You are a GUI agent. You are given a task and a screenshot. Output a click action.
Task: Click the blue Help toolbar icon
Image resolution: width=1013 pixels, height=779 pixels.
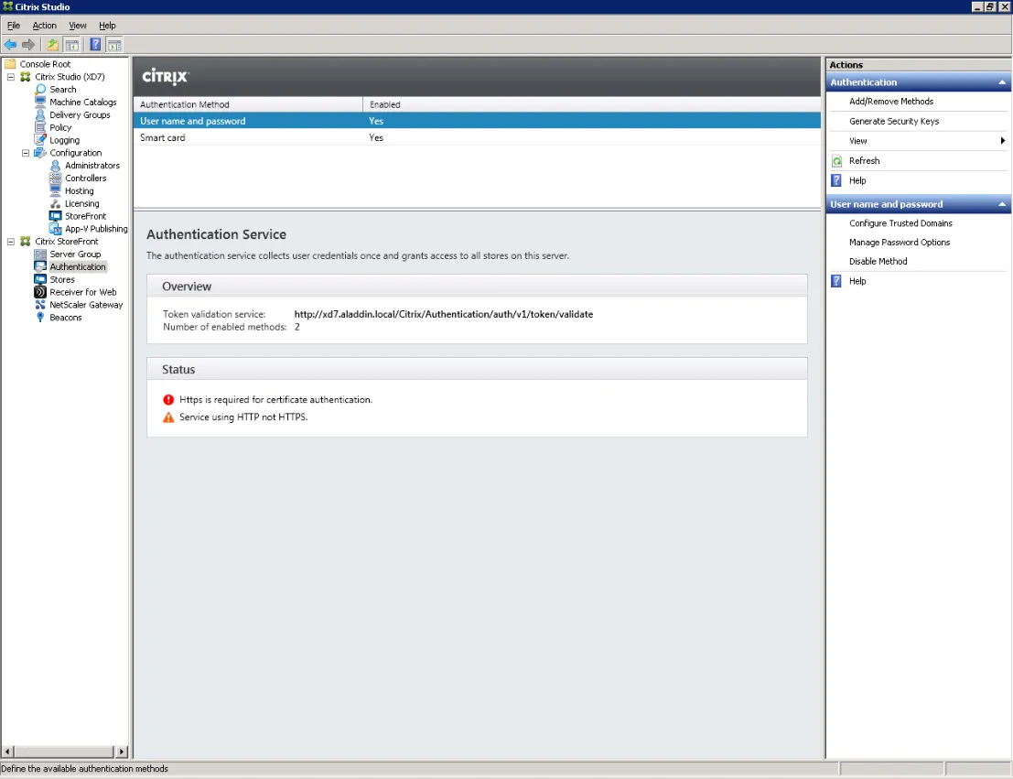(x=95, y=45)
